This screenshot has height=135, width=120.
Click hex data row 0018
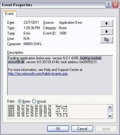click(x=38, y=113)
